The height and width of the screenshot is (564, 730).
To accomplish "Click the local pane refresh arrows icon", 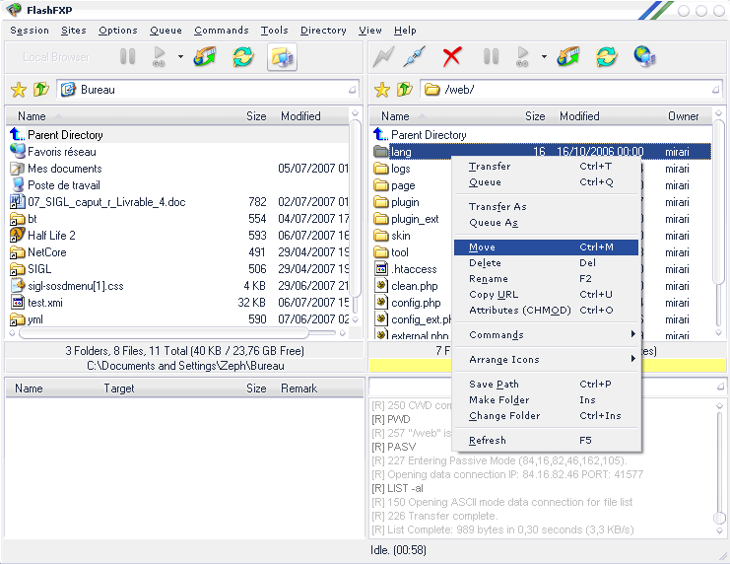I will coord(242,57).
